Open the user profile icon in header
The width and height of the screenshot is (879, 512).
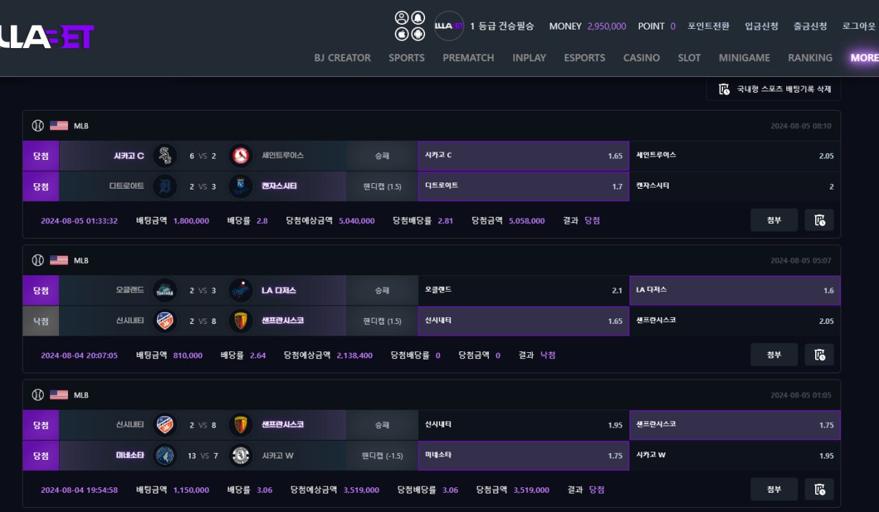click(x=402, y=18)
